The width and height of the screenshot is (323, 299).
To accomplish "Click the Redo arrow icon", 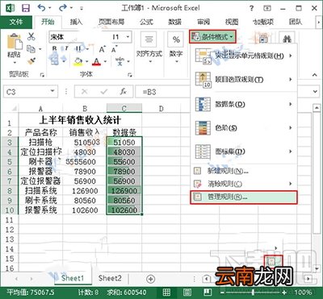I will coord(63,8).
